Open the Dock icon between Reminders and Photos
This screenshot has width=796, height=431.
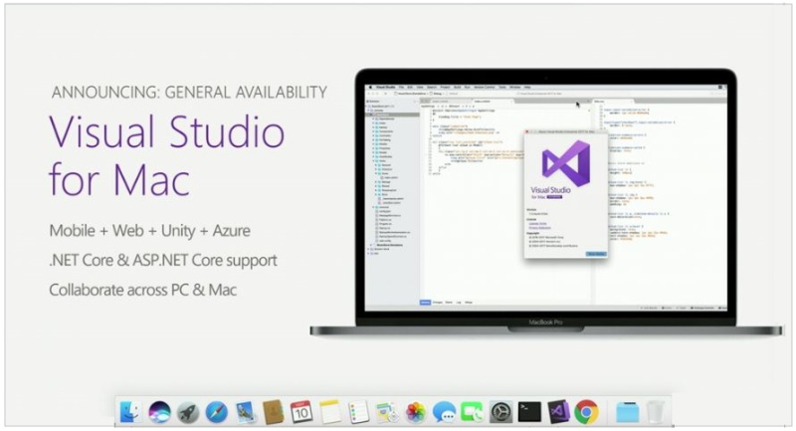click(387, 412)
